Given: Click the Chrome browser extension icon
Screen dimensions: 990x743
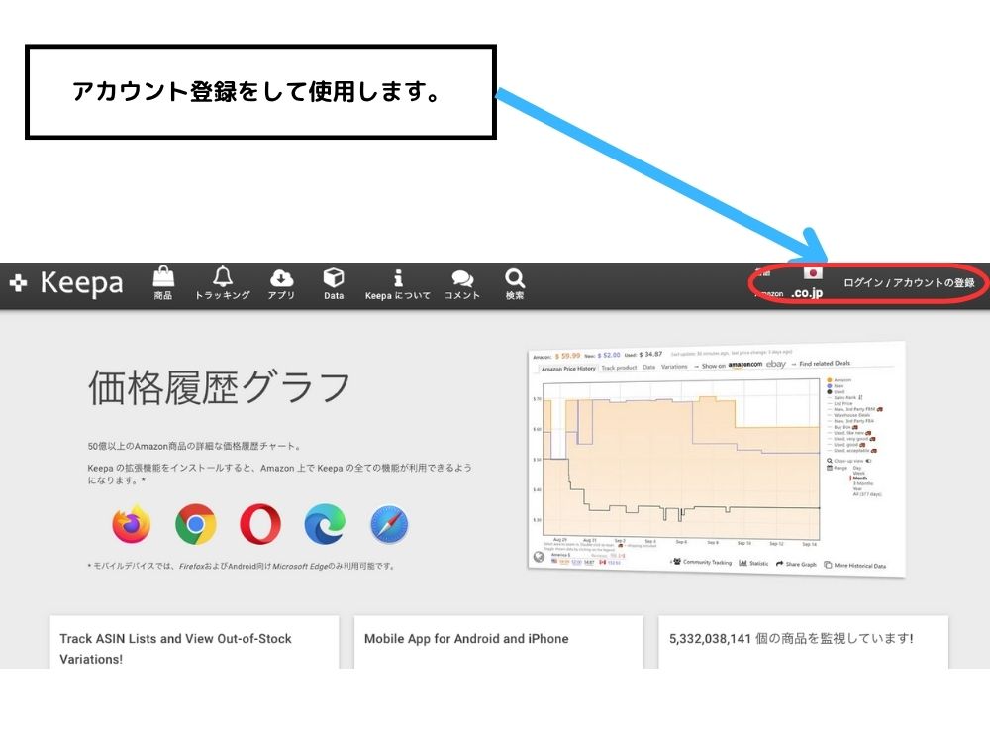Looking at the screenshot, I should [x=196, y=524].
